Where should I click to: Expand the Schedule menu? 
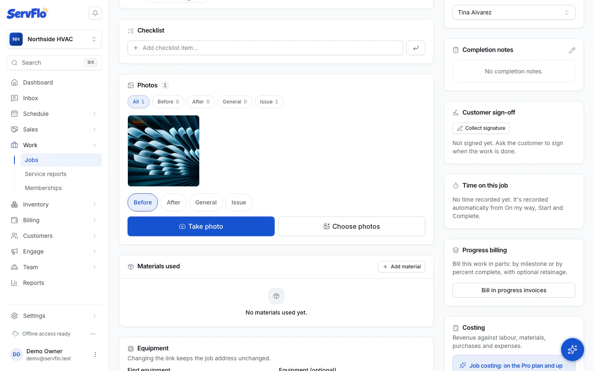coord(54,114)
